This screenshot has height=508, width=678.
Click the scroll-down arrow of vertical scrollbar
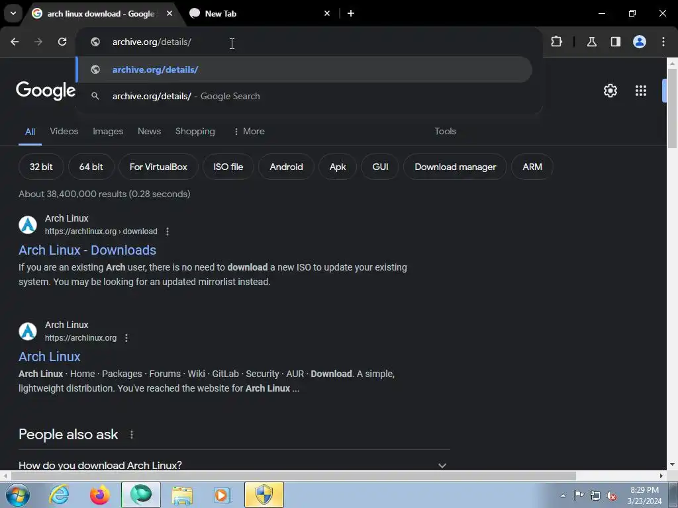[672, 465]
